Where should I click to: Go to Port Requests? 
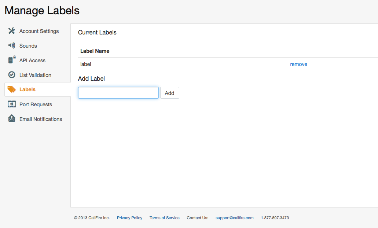click(x=35, y=104)
